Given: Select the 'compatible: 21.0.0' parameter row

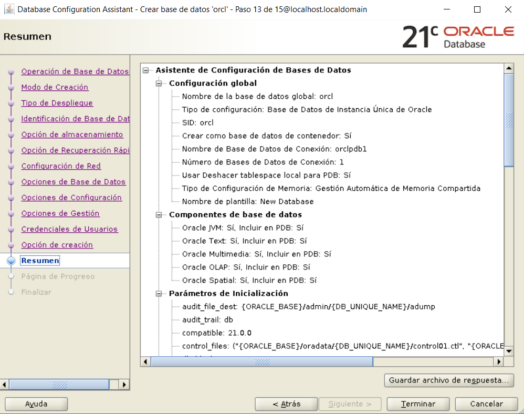Looking at the screenshot, I should (x=216, y=333).
